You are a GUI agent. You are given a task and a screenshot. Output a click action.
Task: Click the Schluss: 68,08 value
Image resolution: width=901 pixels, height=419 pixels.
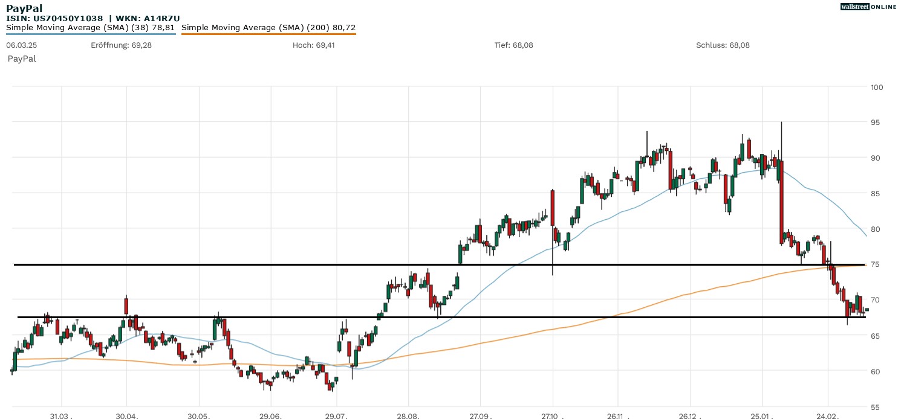point(723,45)
